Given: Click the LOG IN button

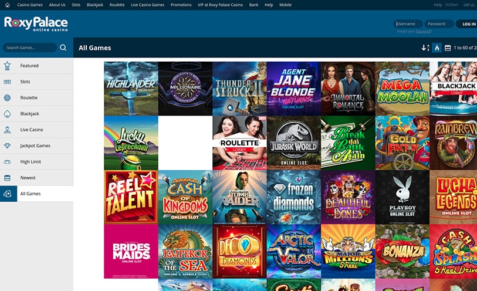Looking at the screenshot, I should 468,24.
